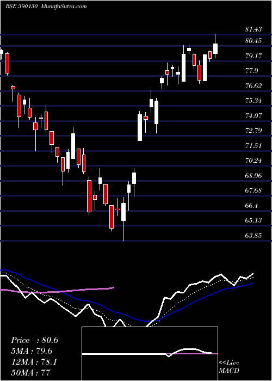The height and width of the screenshot is (381, 272).
Task: Select the 65.13 price axis label
Action: coord(254,220)
